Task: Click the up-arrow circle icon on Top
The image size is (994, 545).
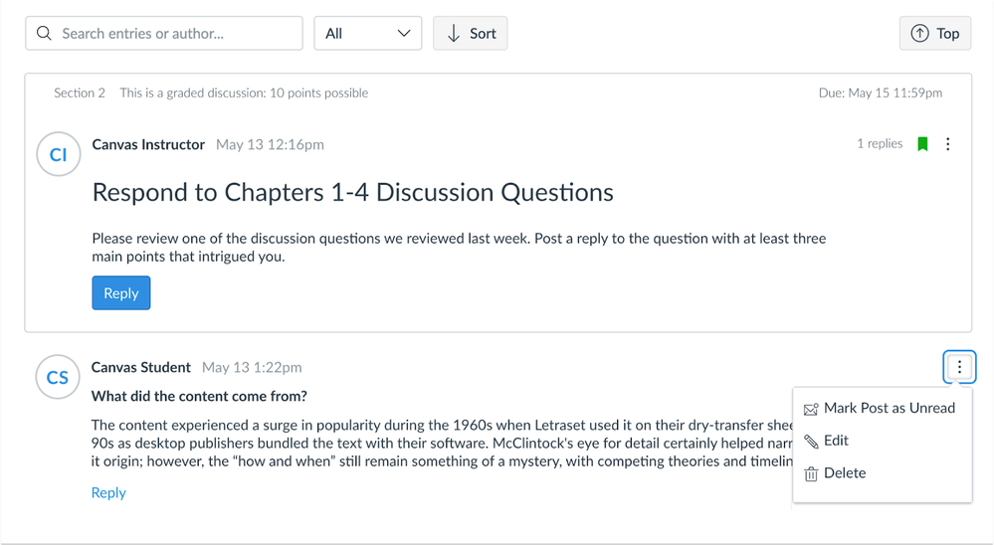Action: pyautogui.click(x=919, y=34)
